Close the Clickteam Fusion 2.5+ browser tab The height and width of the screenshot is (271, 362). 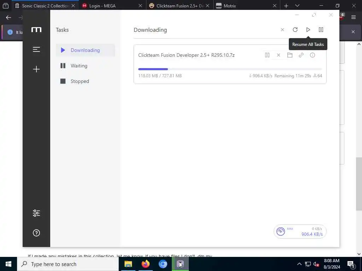208,6
